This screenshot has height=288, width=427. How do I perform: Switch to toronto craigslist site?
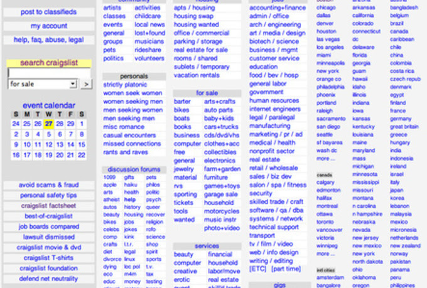coord(325,222)
